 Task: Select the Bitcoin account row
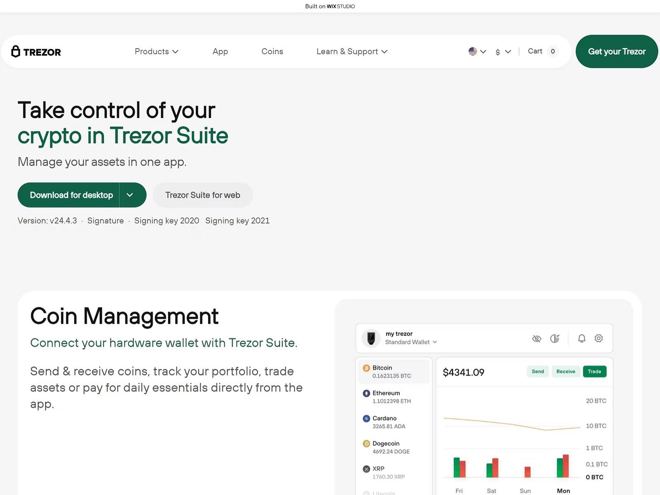coord(394,372)
